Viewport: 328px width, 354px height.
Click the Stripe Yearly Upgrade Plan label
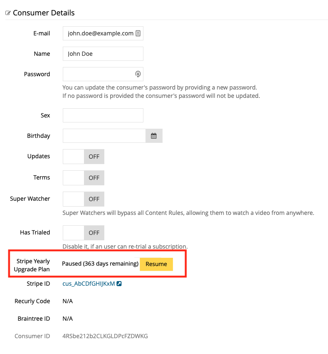click(32, 265)
